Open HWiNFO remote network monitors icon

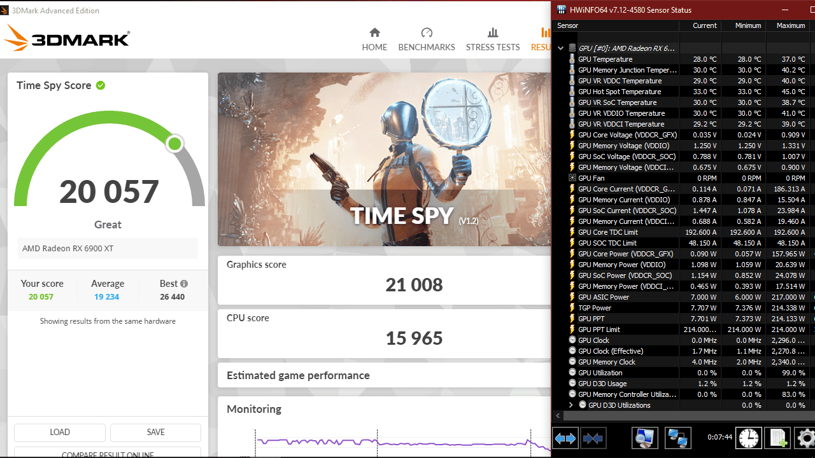point(677,438)
